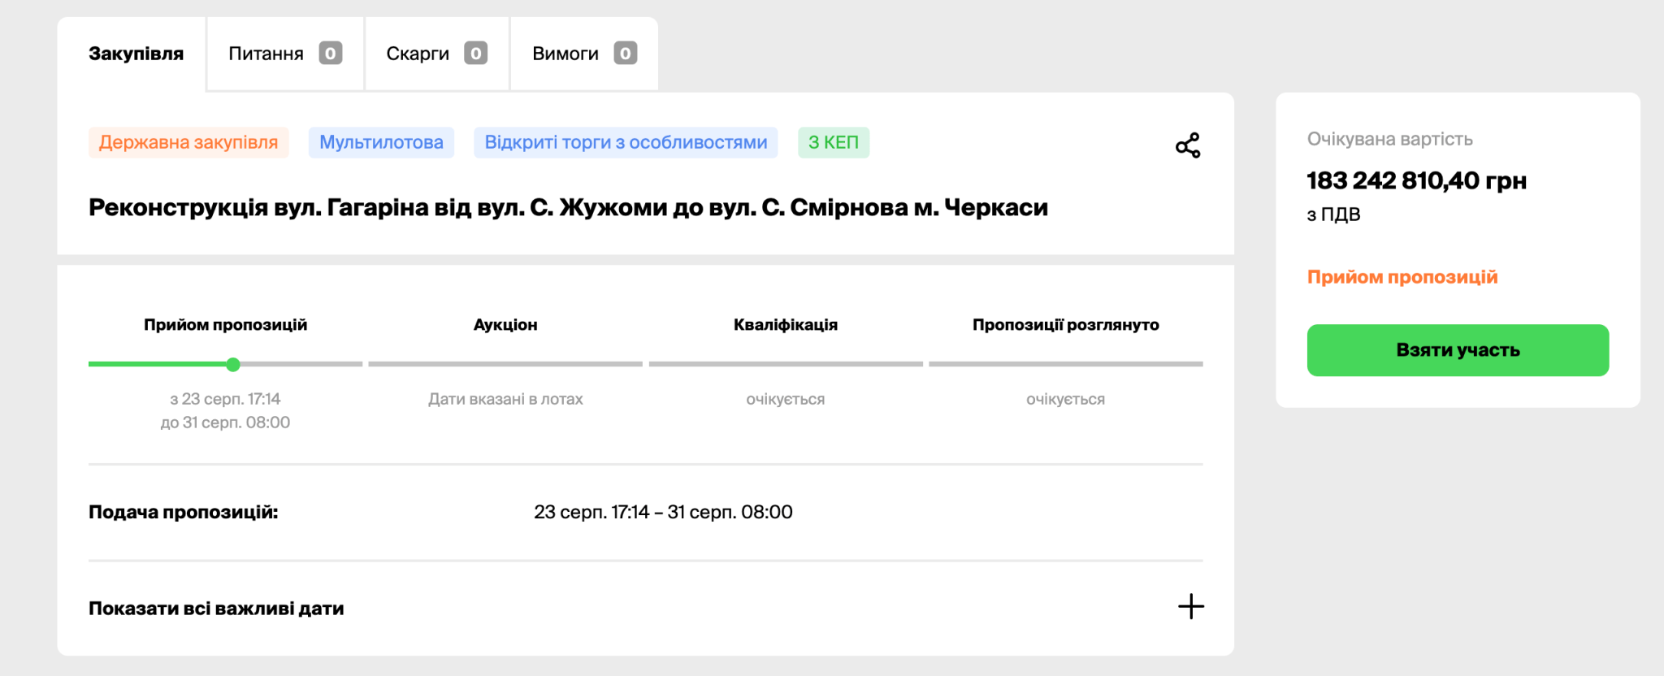Click the Дати вказані в лотах text
Viewport: 1664px width, 676px height.
coord(505,399)
